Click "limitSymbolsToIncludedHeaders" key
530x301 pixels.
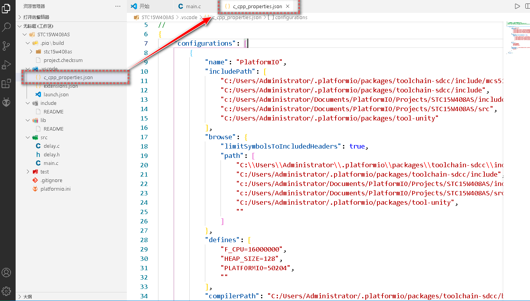point(281,146)
